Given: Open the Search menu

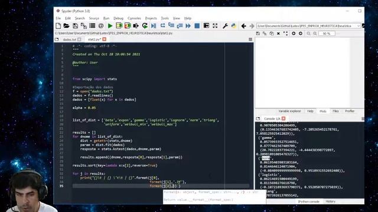Looking at the screenshot, I should coord(80,18).
